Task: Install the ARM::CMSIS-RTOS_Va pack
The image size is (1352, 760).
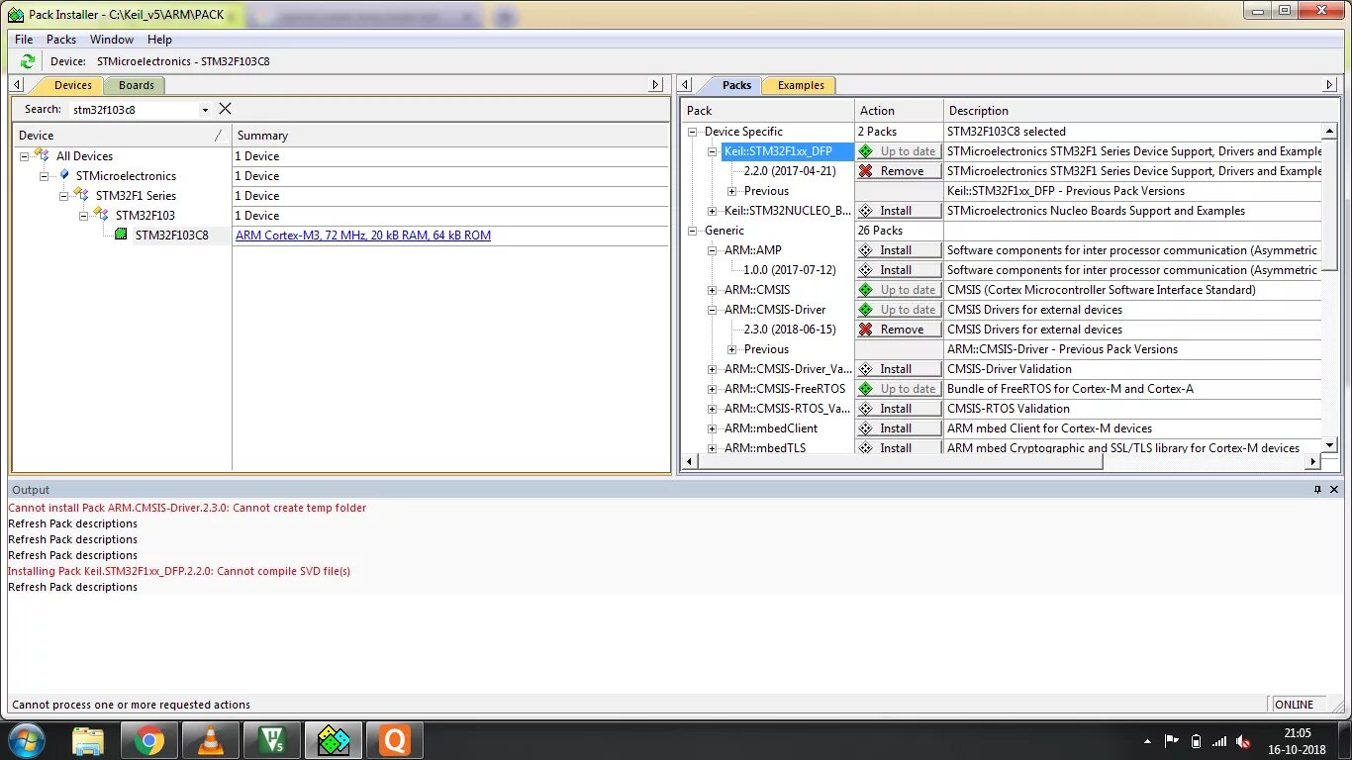Action: coord(899,409)
